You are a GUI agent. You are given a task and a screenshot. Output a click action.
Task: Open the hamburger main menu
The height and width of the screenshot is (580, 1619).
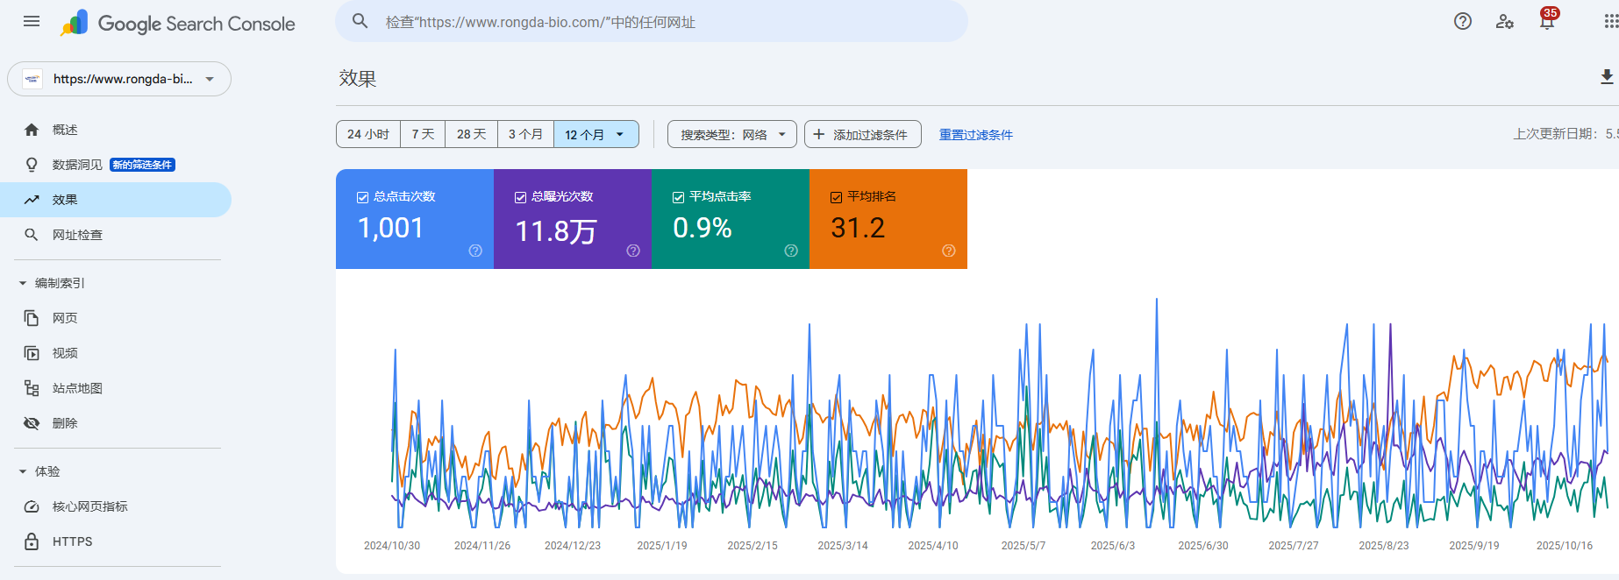click(32, 22)
